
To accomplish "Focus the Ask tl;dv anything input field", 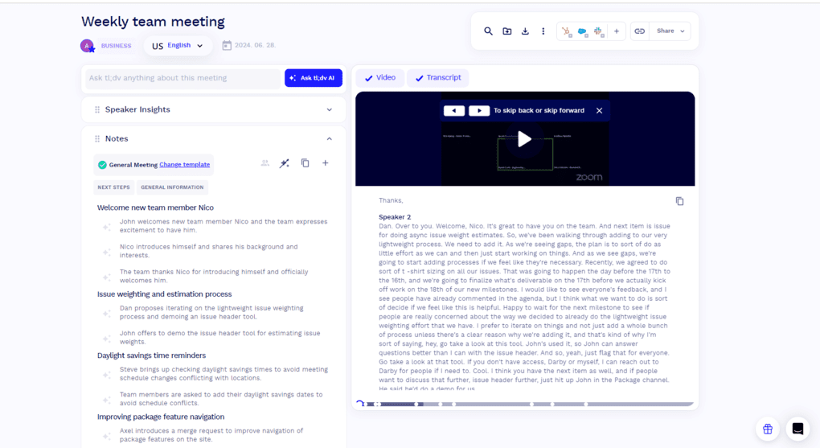I will click(x=182, y=78).
